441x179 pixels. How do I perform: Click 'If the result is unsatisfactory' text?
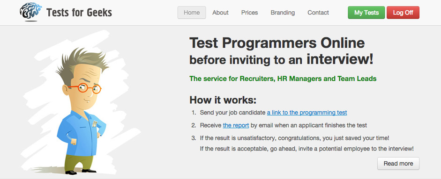click(294, 138)
